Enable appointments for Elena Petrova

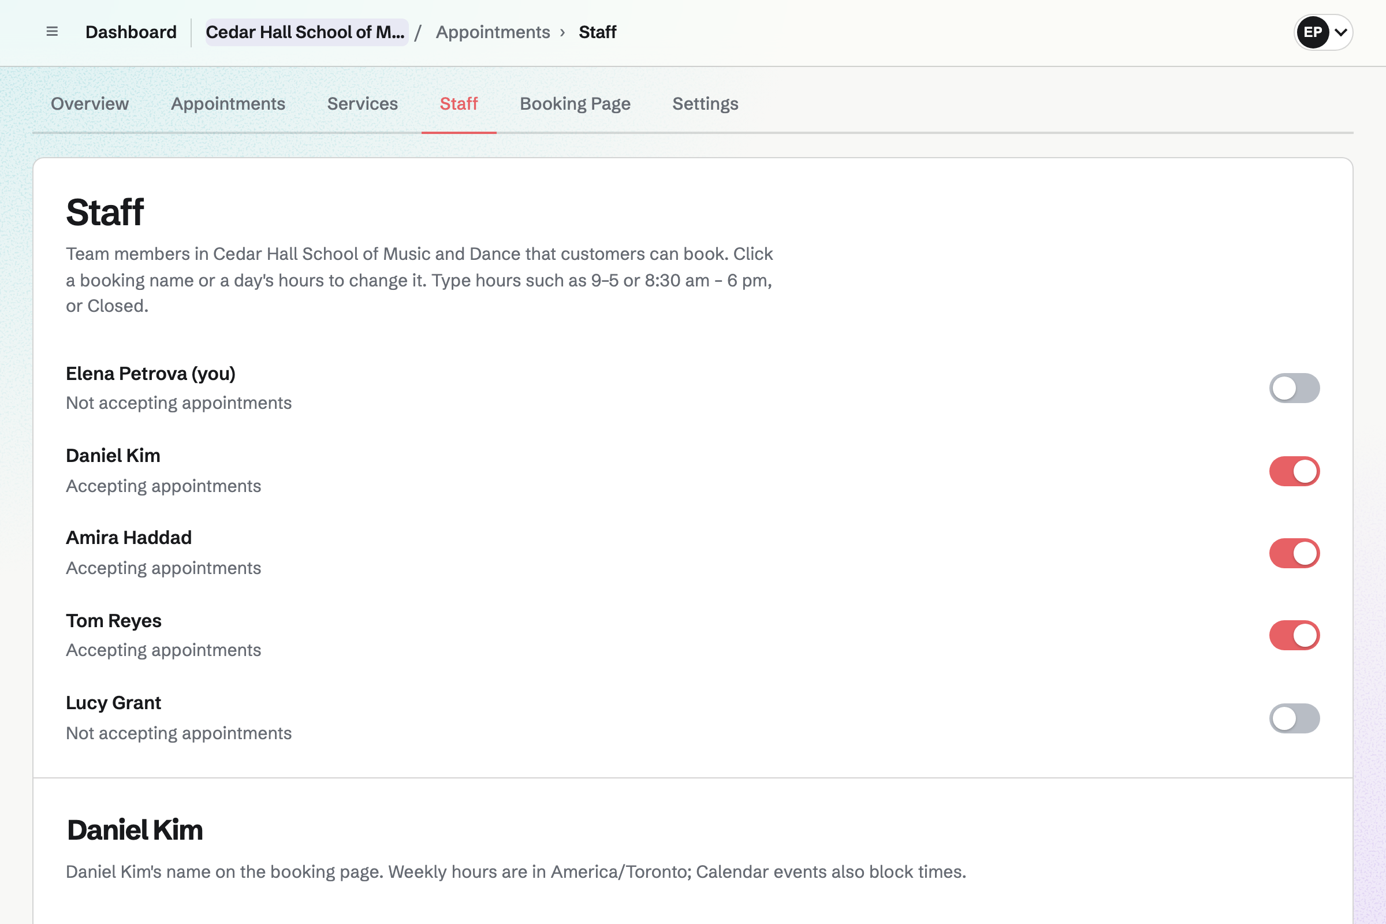coord(1294,388)
